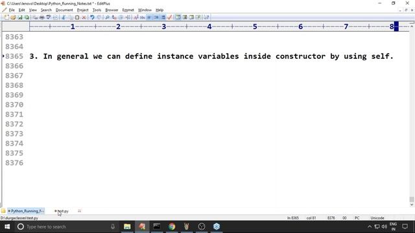Click the Cut scissors icon
The image size is (415, 233).
tap(64, 17)
